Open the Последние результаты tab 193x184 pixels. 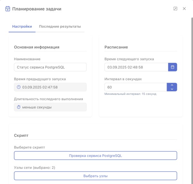(x=60, y=26)
